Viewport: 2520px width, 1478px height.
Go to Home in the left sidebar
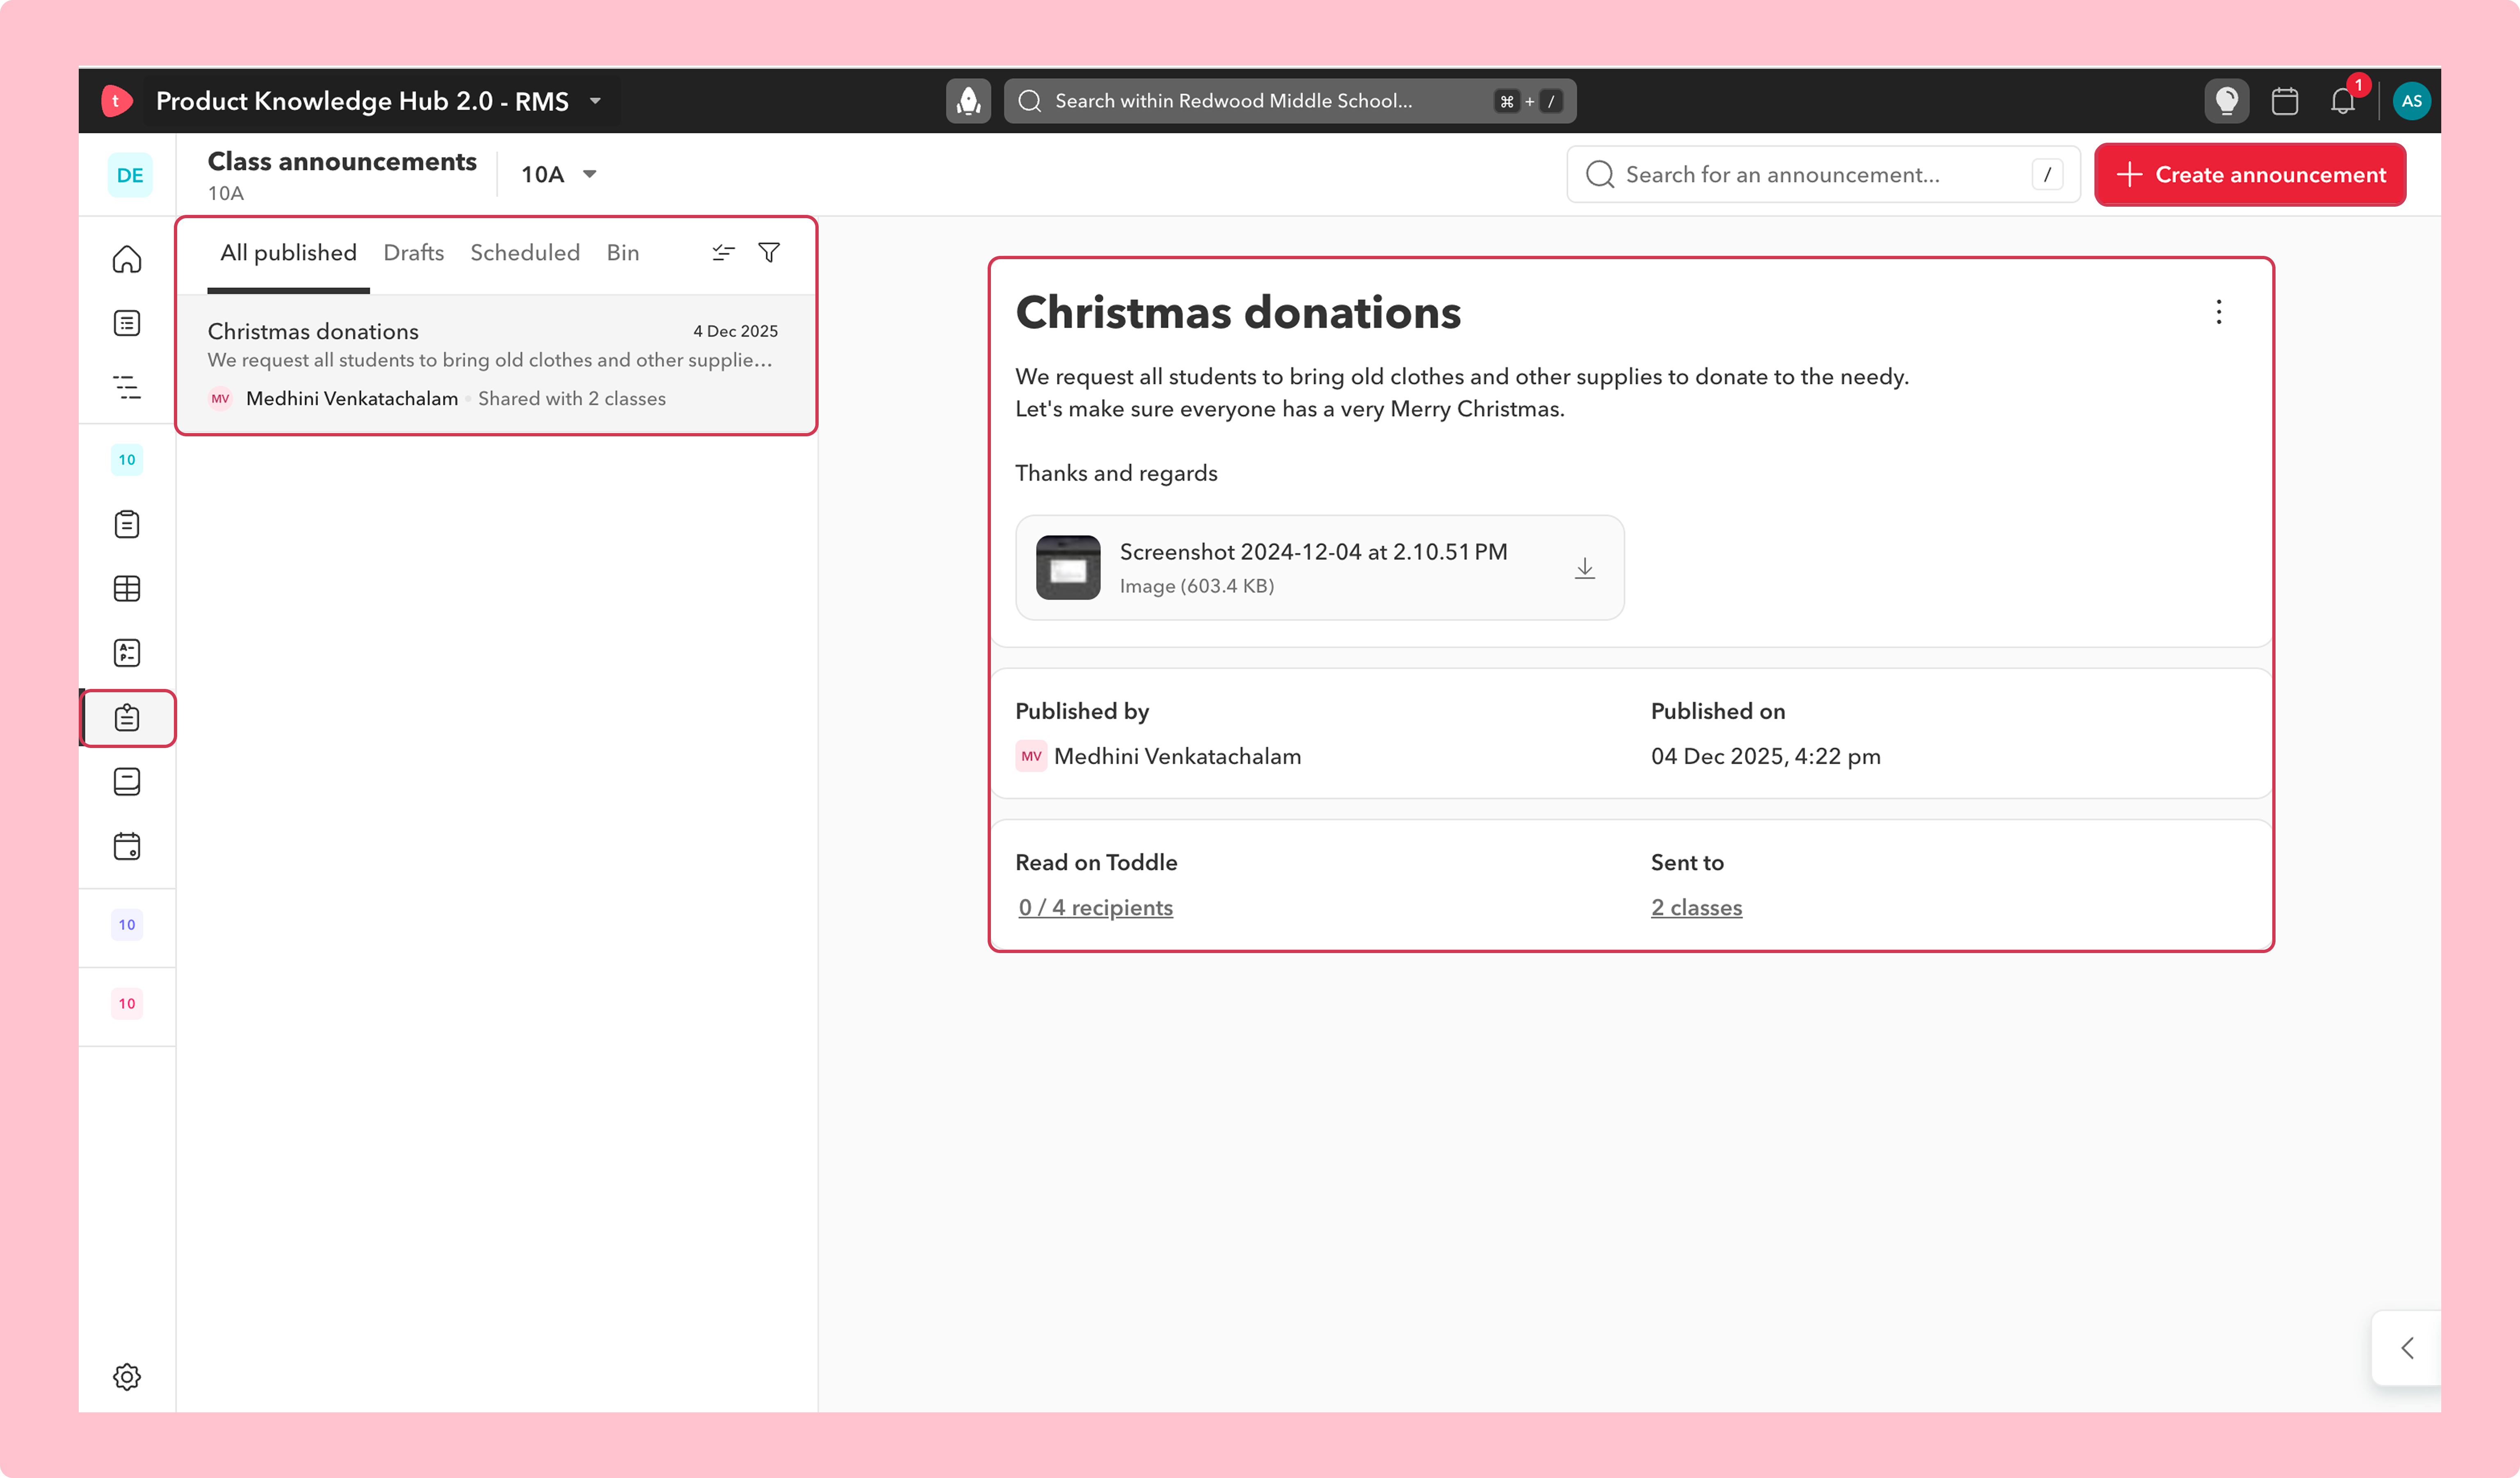(127, 259)
